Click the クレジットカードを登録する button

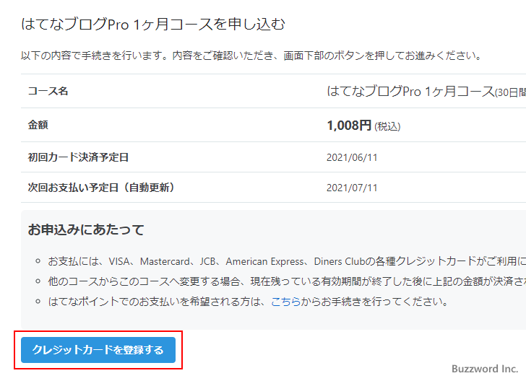98,350
